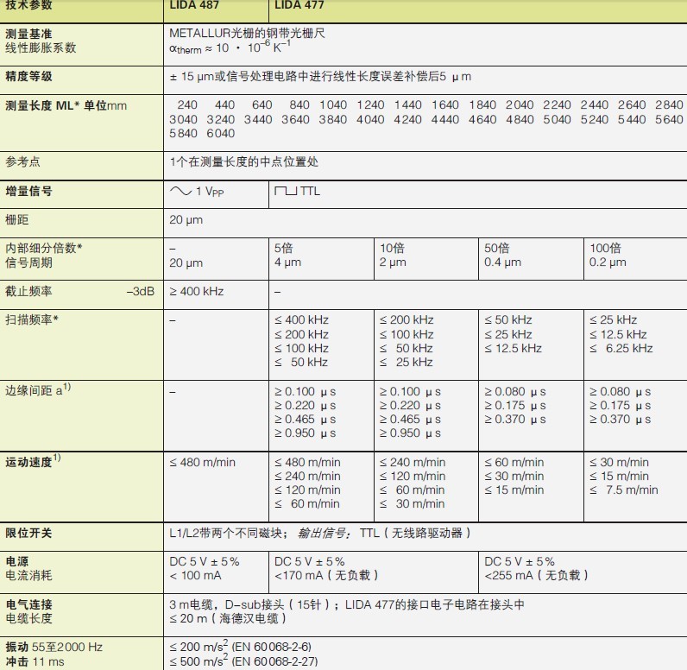The image size is (687, 670).
Task: Click the LIDA 487 column header
Action: point(194,5)
